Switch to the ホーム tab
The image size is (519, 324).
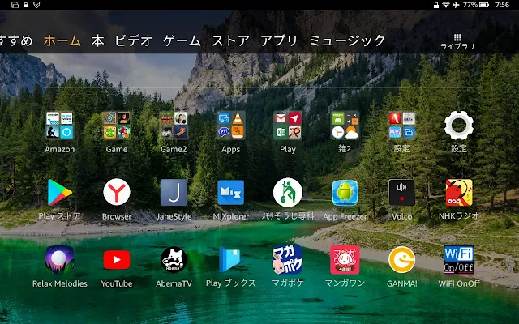coord(62,41)
